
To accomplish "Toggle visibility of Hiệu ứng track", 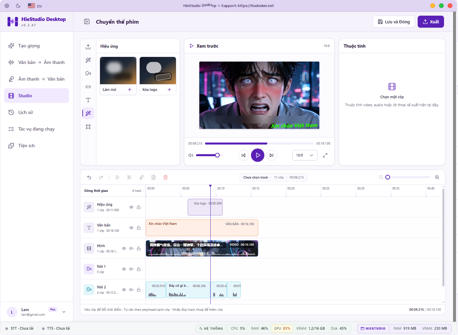I will tap(131, 207).
